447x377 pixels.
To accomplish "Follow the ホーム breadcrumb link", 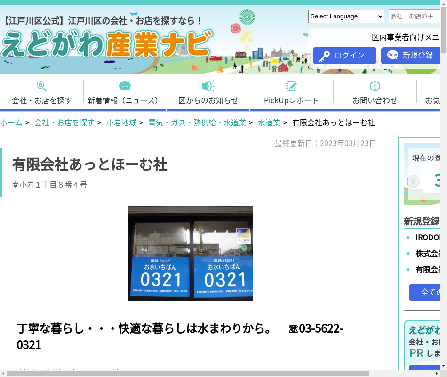I will tap(11, 123).
